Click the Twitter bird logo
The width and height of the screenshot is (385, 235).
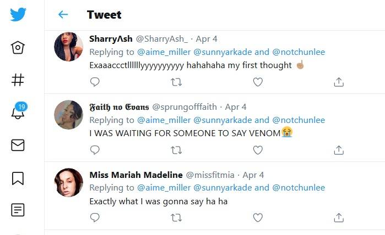pos(18,15)
